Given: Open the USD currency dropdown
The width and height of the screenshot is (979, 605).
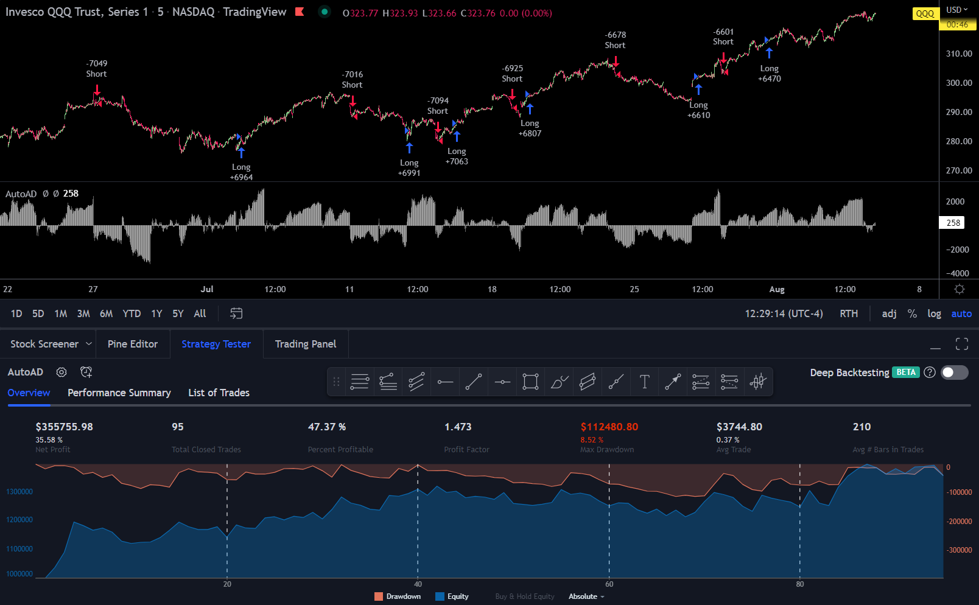Looking at the screenshot, I should [x=956, y=10].
